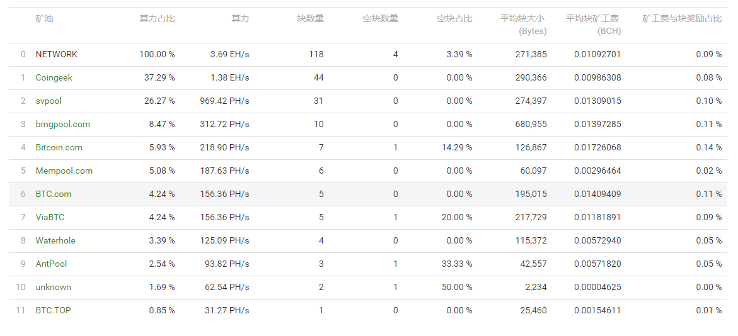The height and width of the screenshot is (336, 738).
Task: Select the 0.01181891 fee value
Action: pyautogui.click(x=597, y=217)
